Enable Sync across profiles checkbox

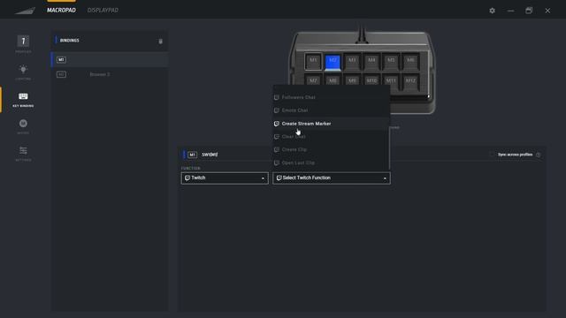(x=492, y=155)
